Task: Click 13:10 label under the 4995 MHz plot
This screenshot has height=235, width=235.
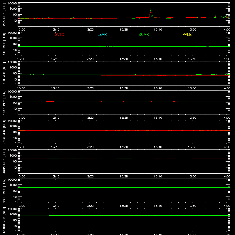Action: [55, 177]
